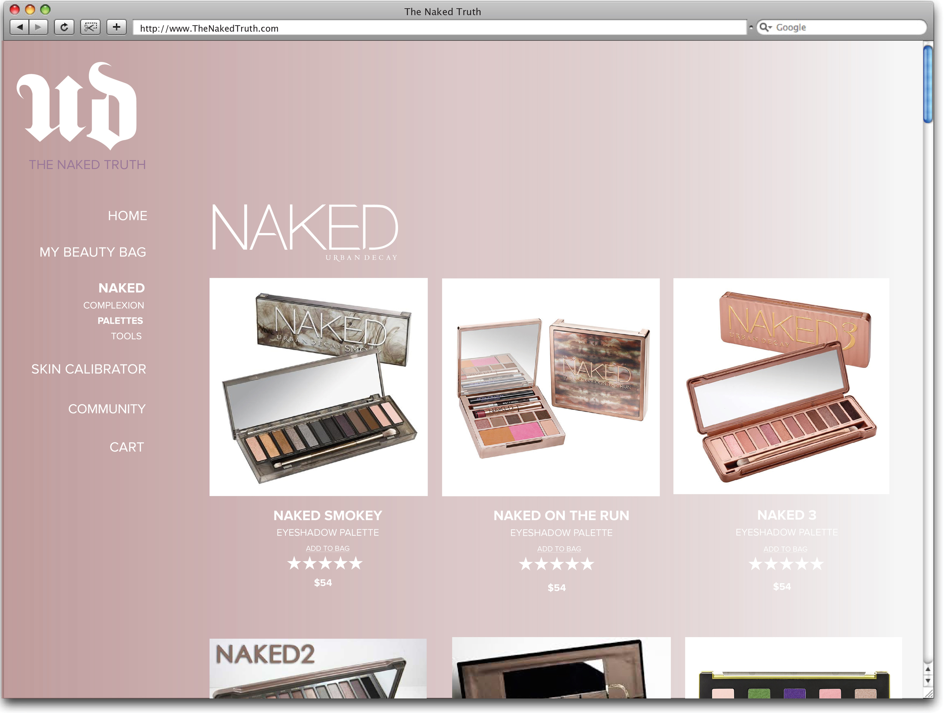The width and height of the screenshot is (944, 713).
Task: Open the brown palette thumbnail in second row
Action: click(x=561, y=667)
